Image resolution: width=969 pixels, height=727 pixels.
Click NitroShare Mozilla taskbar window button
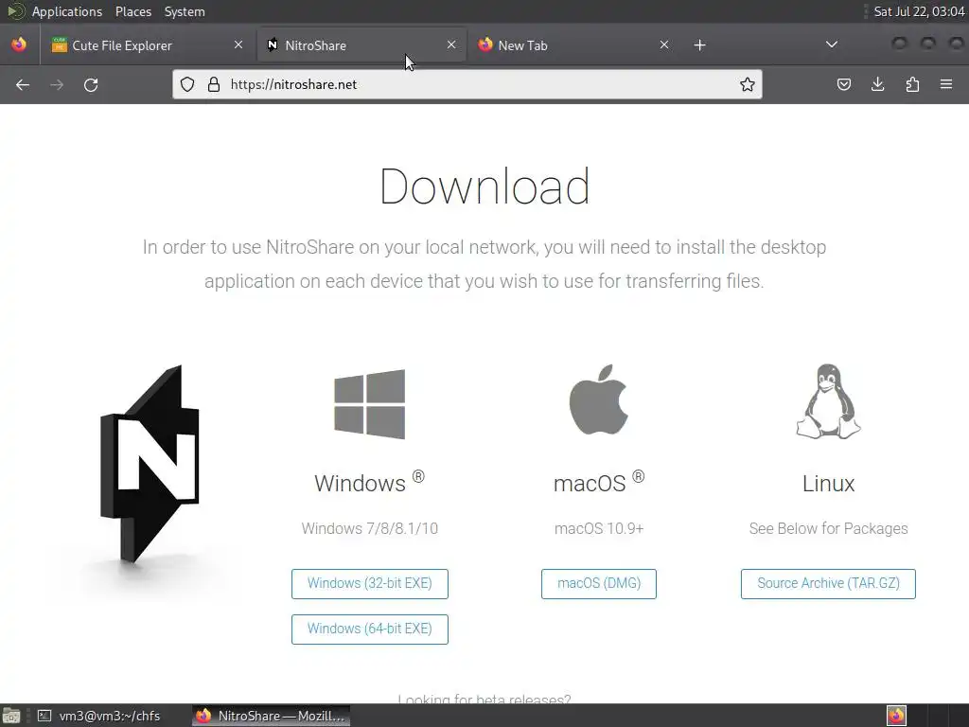[271, 716]
